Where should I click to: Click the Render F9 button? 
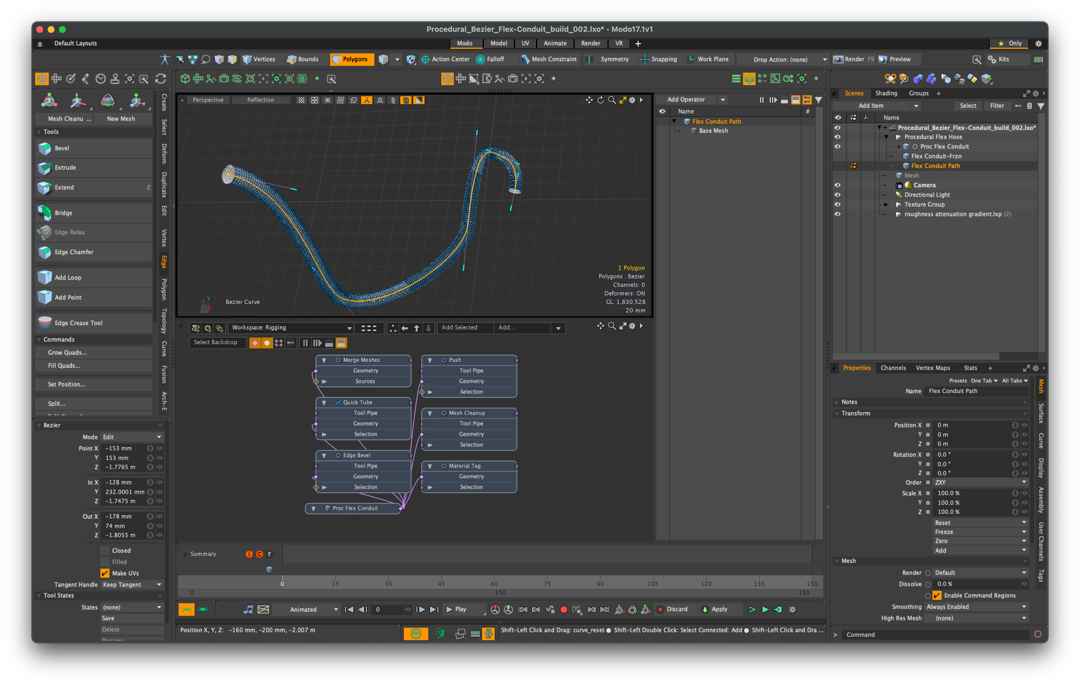[853, 59]
